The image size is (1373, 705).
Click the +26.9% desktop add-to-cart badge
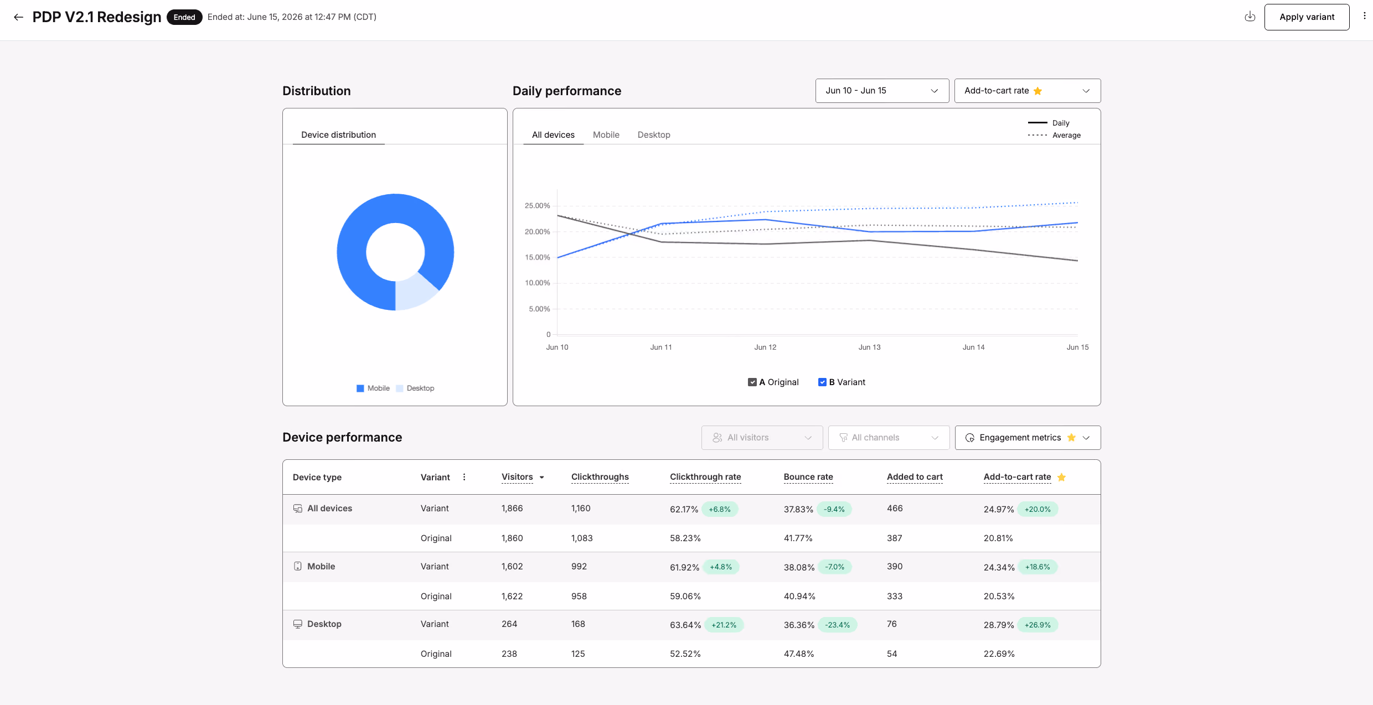pos(1038,625)
